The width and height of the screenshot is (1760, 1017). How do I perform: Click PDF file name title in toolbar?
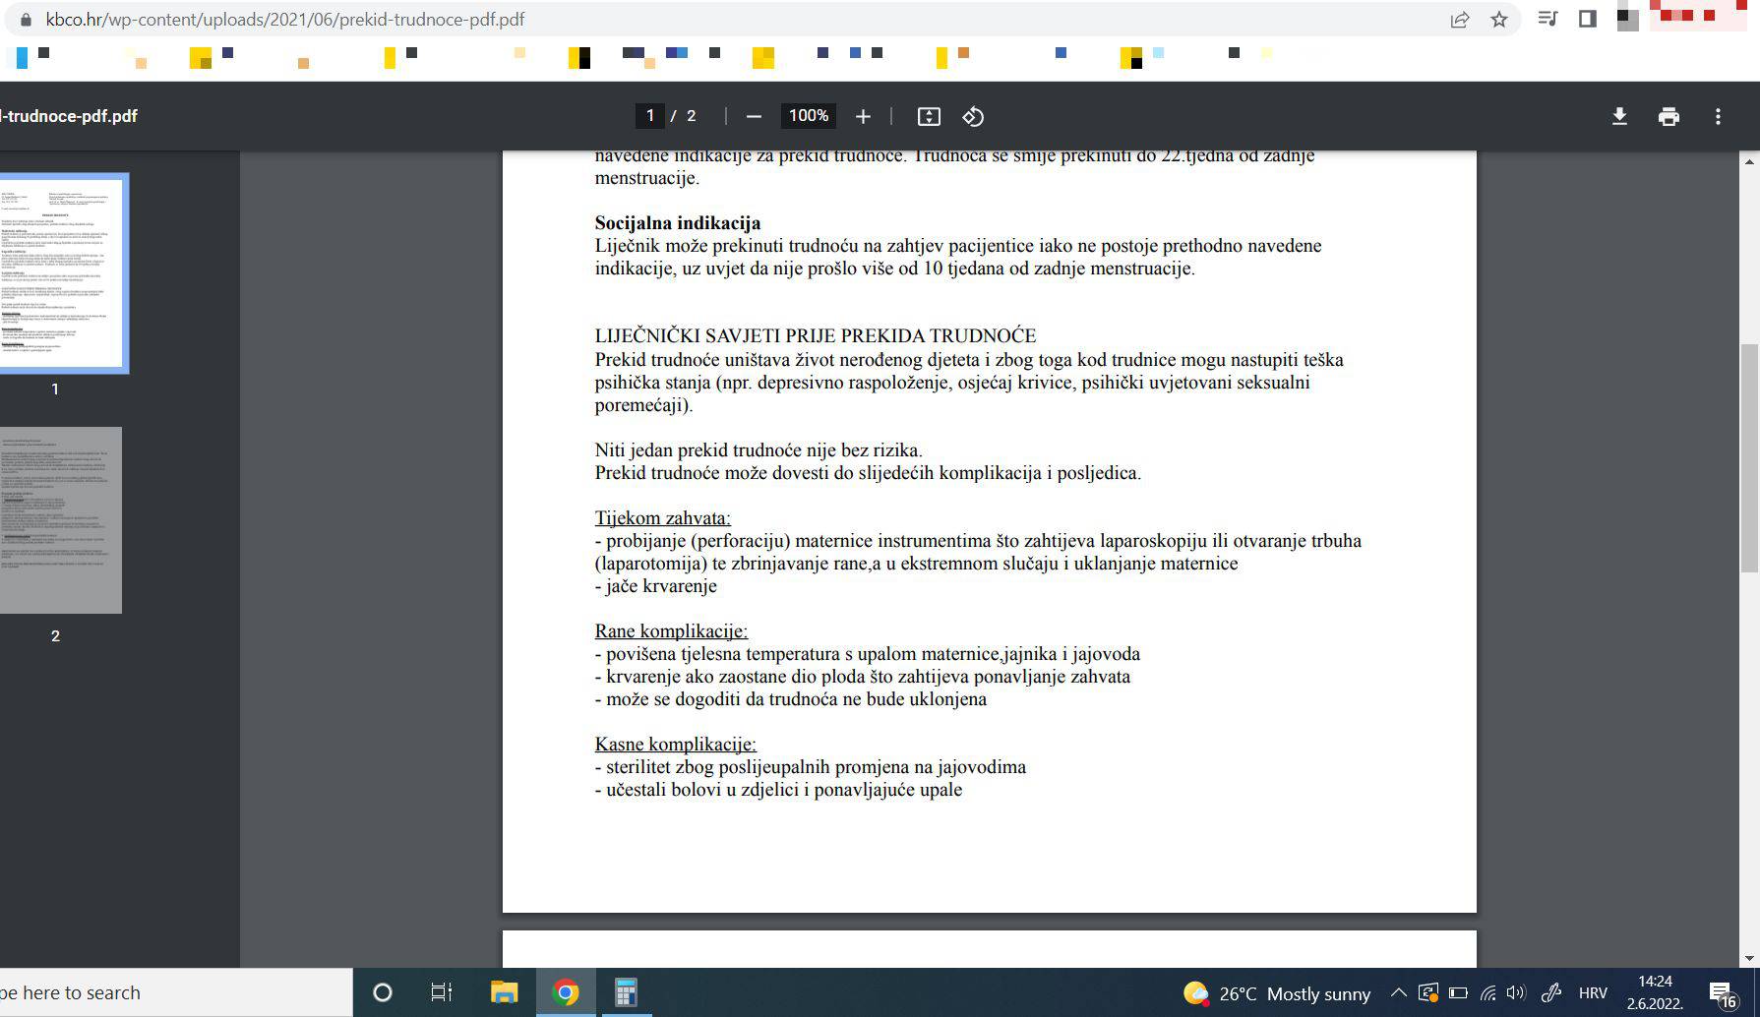pos(69,116)
